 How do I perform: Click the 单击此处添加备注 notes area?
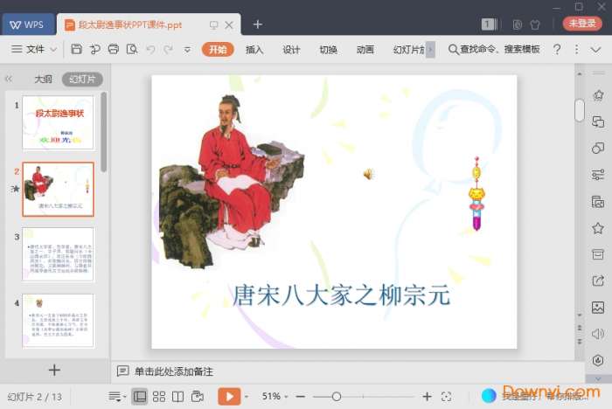[174, 371]
